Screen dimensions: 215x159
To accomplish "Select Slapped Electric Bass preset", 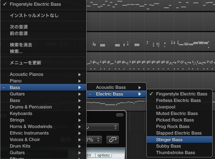I will (x=179, y=133).
